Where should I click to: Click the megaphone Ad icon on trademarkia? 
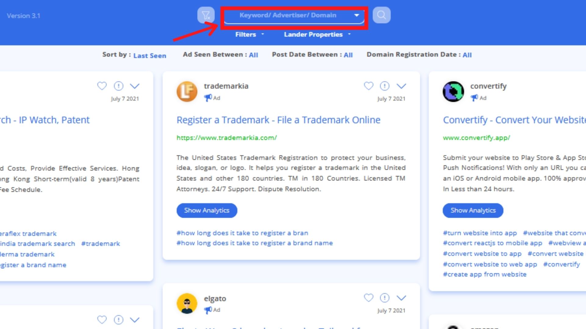click(x=208, y=97)
